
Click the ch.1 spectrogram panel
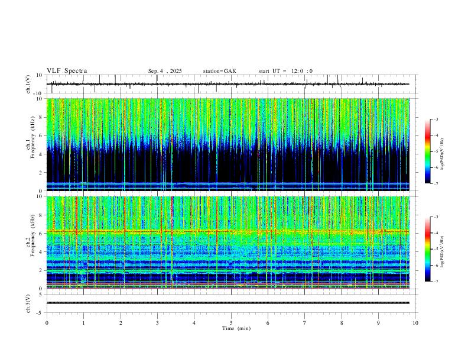pos(228,144)
